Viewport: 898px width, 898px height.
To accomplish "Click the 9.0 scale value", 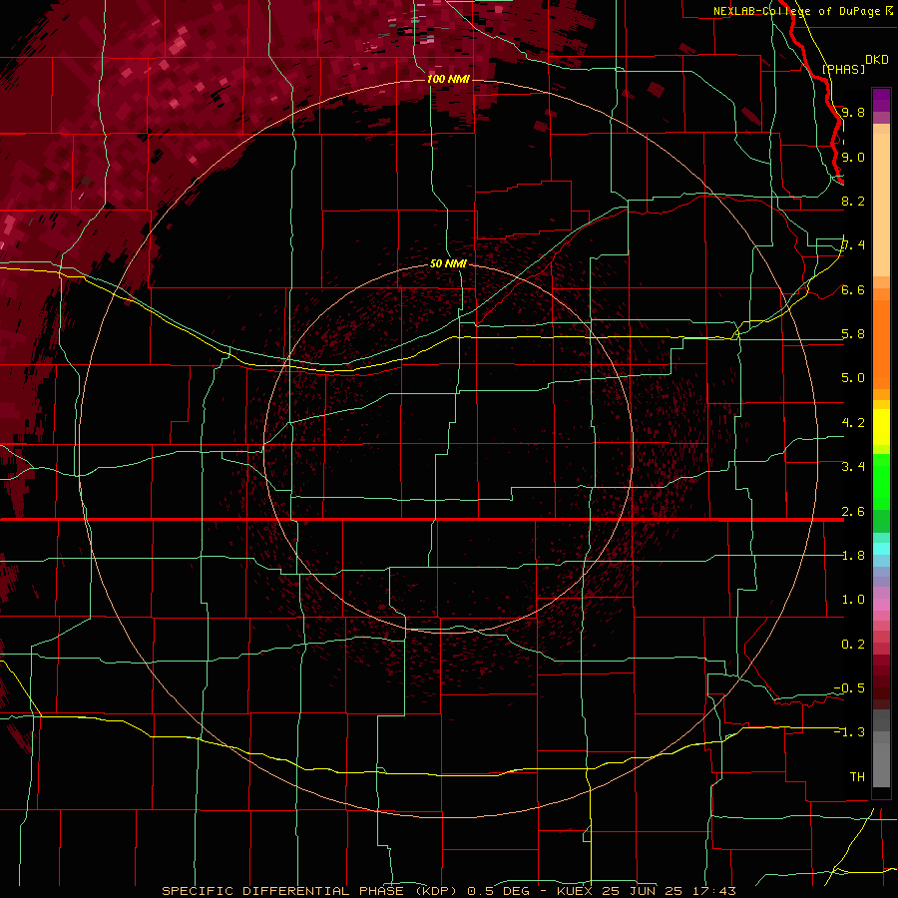I will [853, 157].
